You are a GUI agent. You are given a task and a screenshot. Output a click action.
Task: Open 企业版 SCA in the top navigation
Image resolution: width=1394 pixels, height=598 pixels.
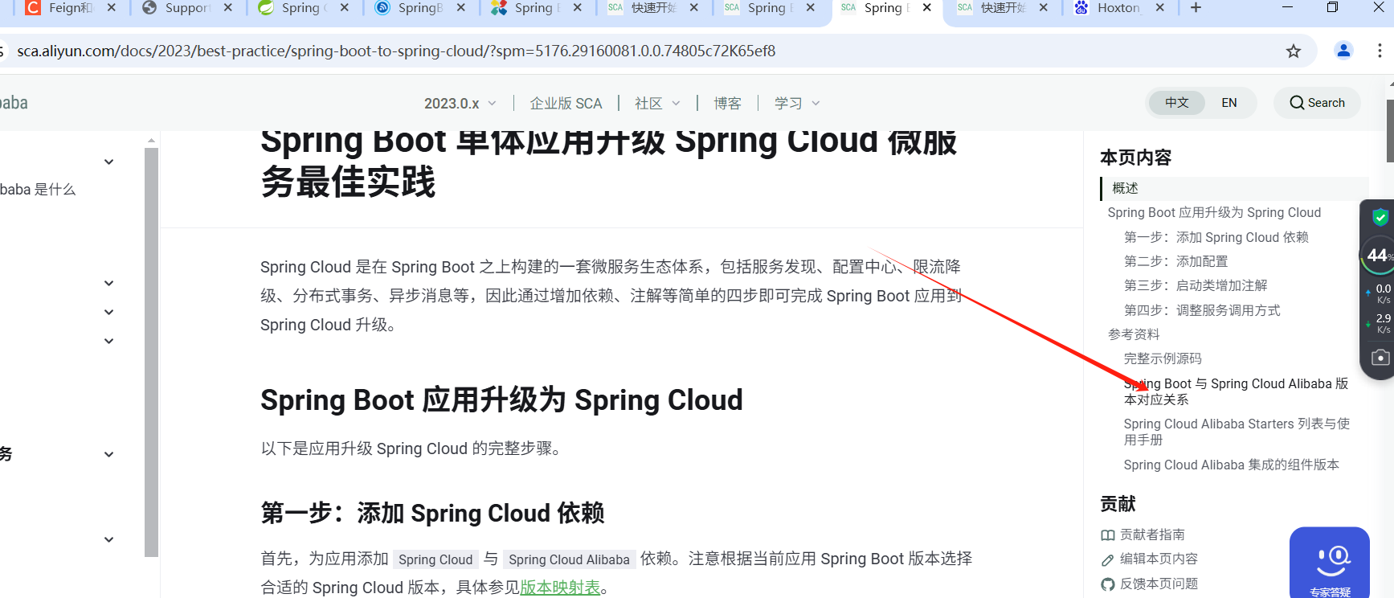tap(566, 104)
